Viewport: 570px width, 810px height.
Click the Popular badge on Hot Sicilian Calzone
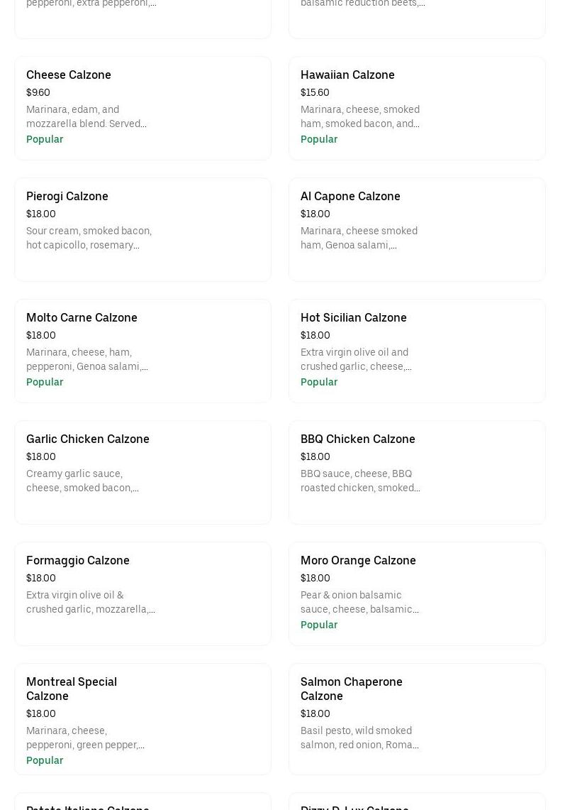point(319,382)
